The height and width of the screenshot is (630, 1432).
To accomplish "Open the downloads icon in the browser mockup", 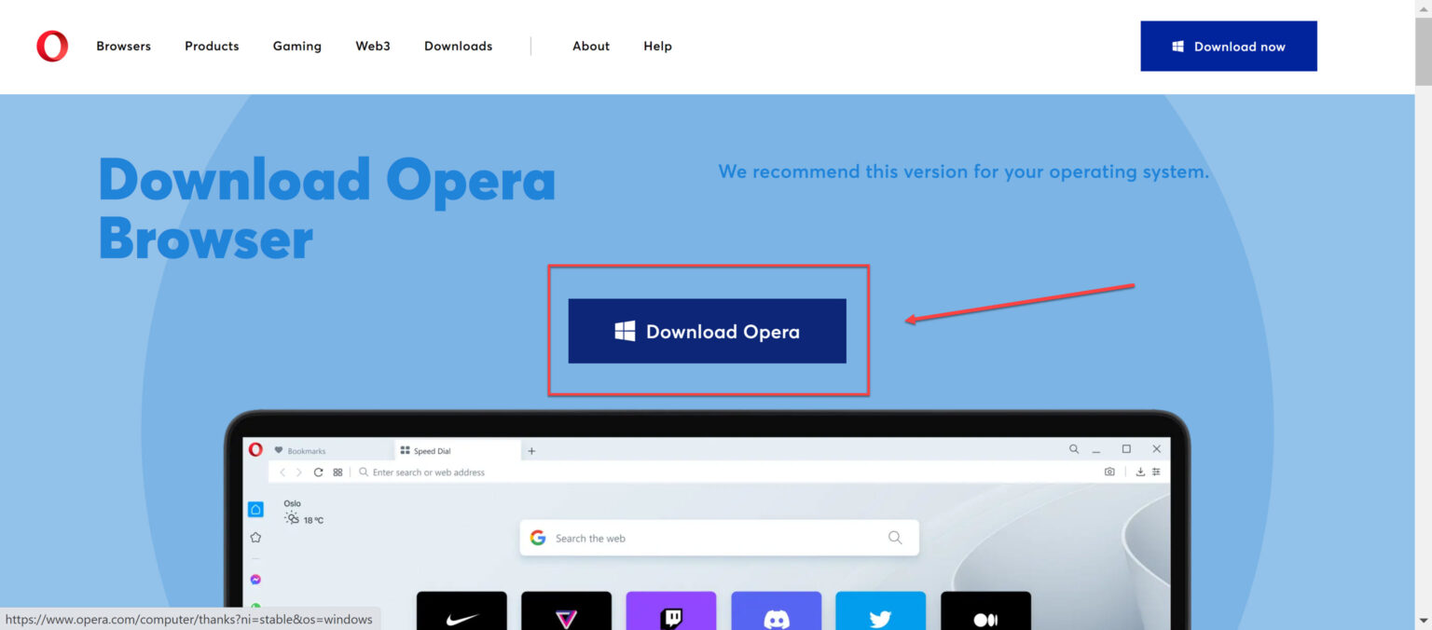I will (1140, 472).
